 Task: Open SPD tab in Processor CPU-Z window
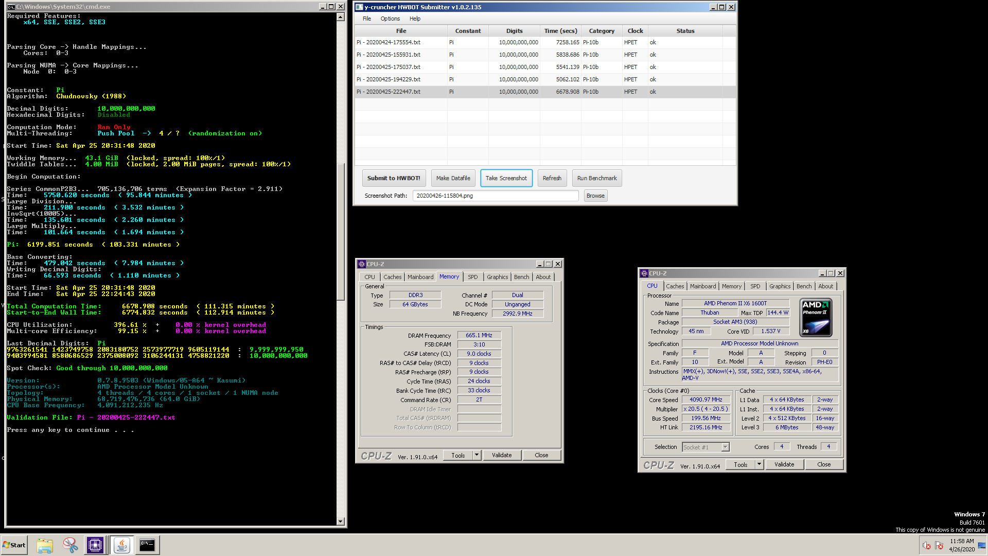click(x=755, y=286)
